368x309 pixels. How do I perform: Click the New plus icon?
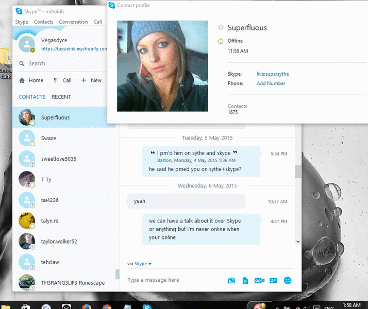pos(83,80)
